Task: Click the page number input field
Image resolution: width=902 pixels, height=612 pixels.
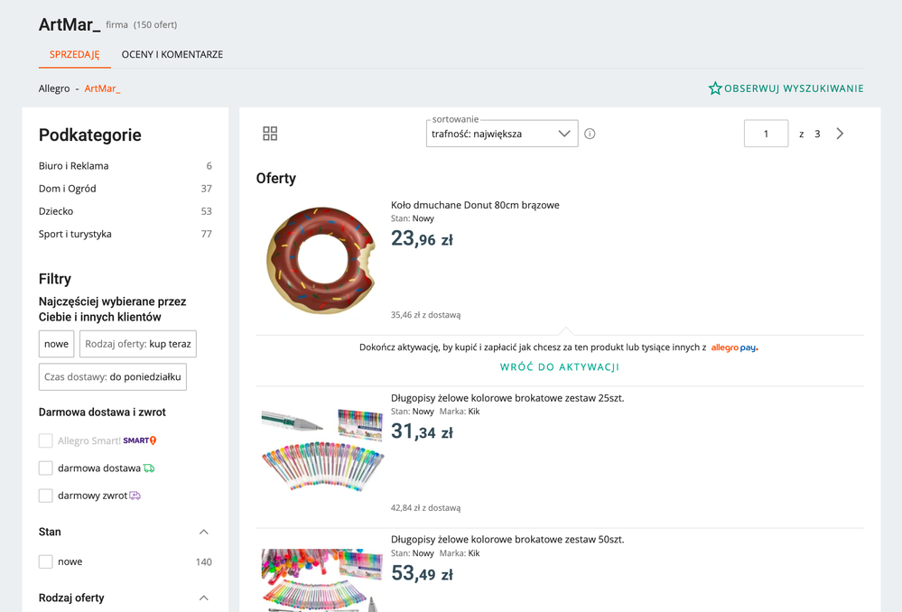Action: 766,134
